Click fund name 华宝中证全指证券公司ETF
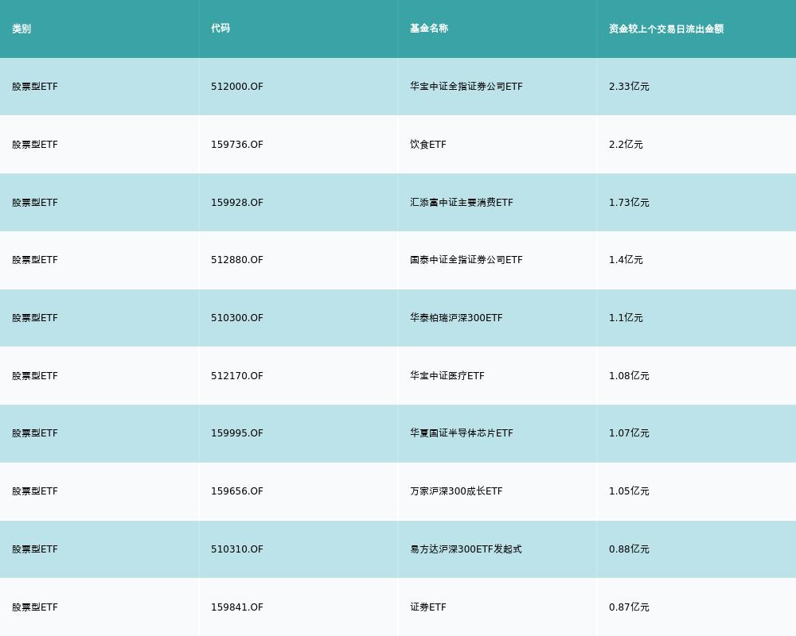 click(466, 87)
